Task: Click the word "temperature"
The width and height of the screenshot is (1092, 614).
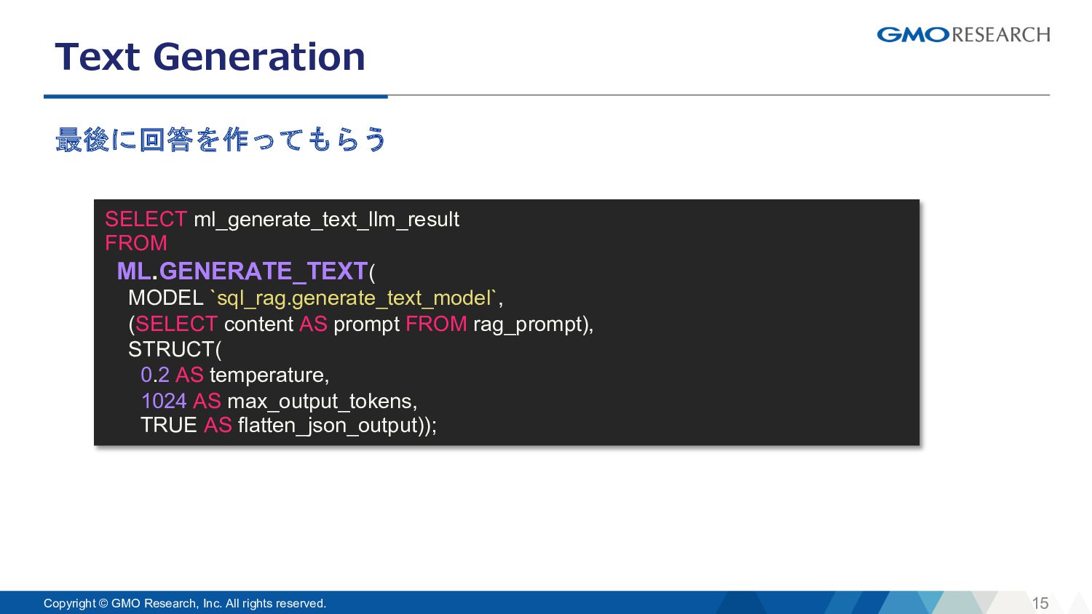Action: pos(266,375)
